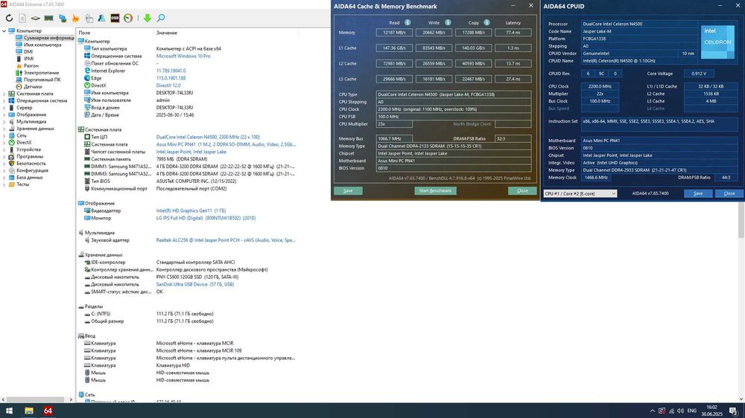Select the Электропитание tree item
Screen dimensions: 745x418
click(41, 73)
